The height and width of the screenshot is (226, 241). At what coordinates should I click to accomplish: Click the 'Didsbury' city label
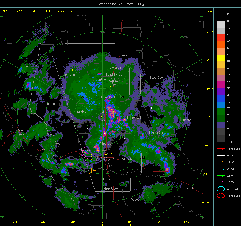point(101,120)
